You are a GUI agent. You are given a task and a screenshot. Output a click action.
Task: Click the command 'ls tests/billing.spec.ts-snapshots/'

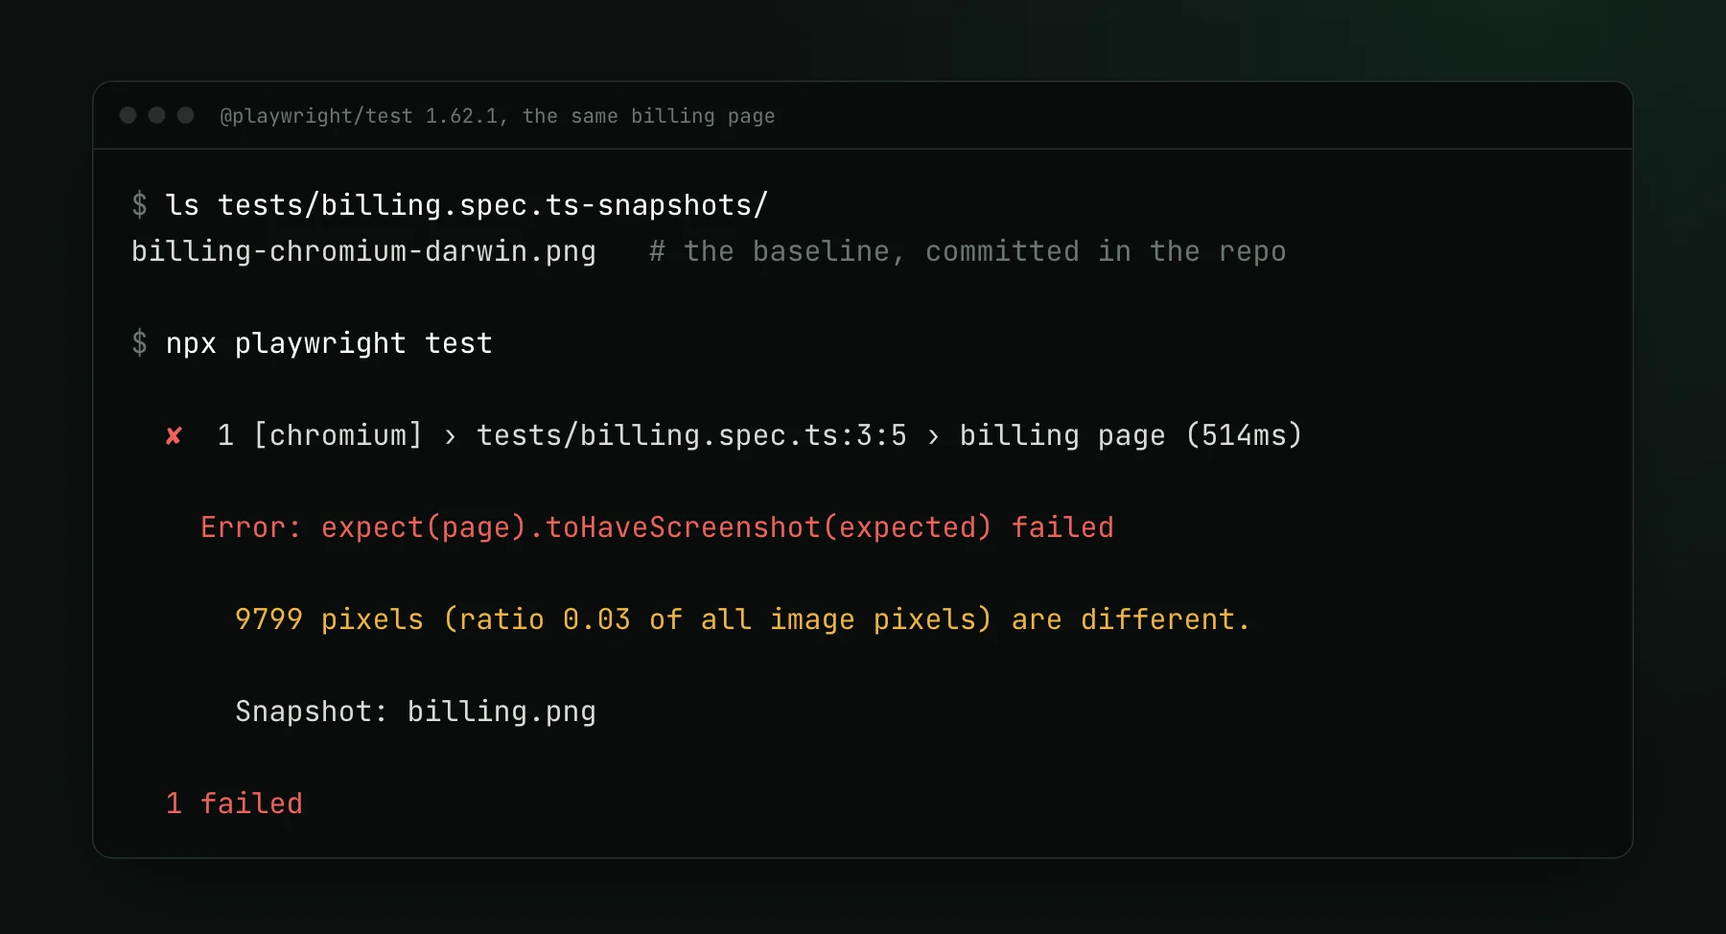point(467,205)
